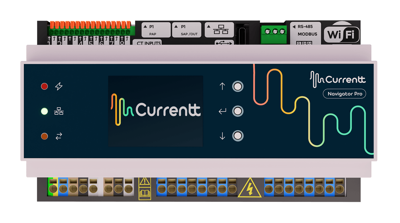Toggle the green network LED
The image size is (400, 223).
pyautogui.click(x=44, y=111)
